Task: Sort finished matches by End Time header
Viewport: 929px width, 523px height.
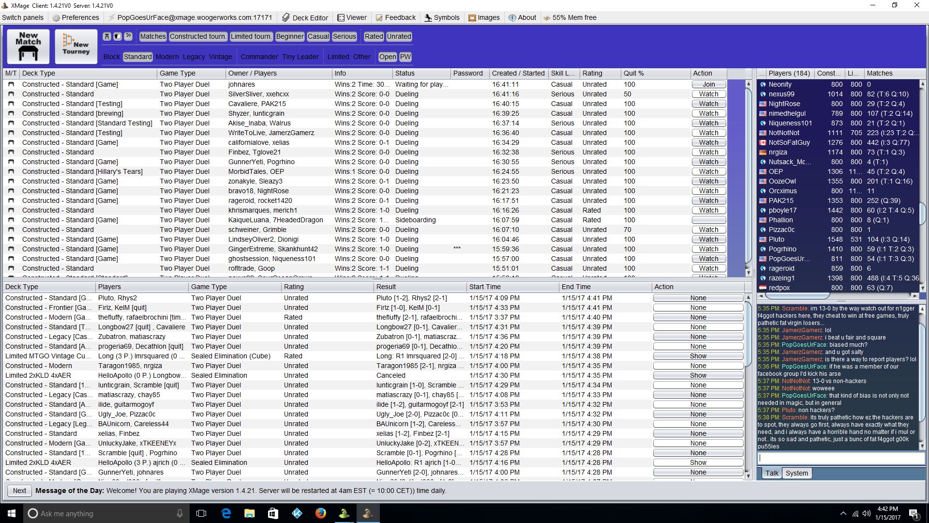Action: click(x=605, y=287)
